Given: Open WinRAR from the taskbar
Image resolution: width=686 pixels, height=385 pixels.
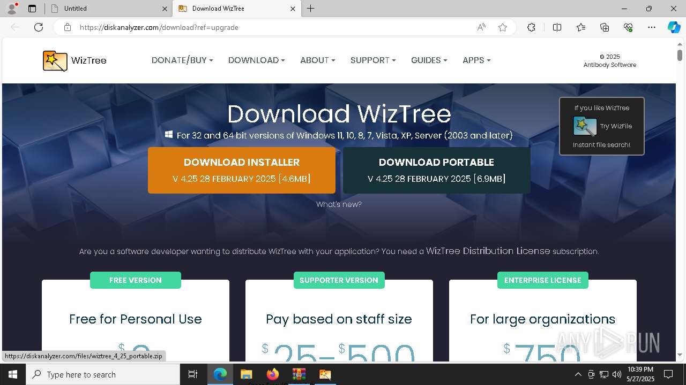Looking at the screenshot, I should (299, 374).
